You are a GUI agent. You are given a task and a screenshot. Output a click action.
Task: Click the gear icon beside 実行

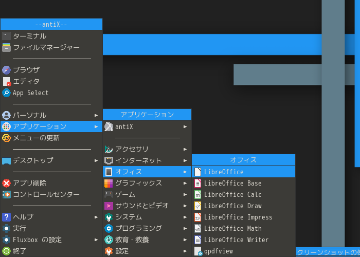pos(6,228)
